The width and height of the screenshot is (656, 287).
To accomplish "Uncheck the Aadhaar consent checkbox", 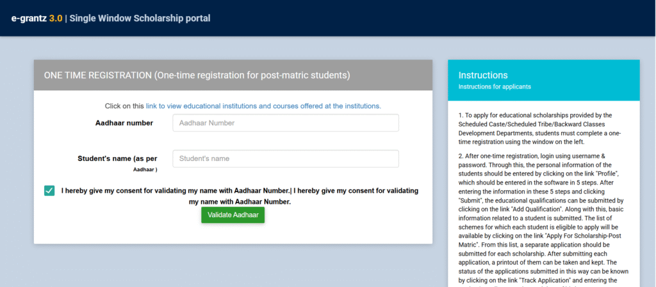I will pyautogui.click(x=49, y=191).
